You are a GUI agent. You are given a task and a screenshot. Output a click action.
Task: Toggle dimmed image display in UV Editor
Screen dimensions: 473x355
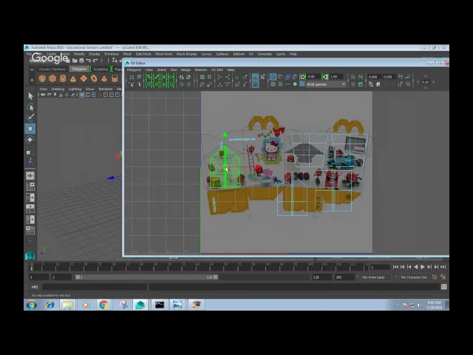[x=255, y=84]
